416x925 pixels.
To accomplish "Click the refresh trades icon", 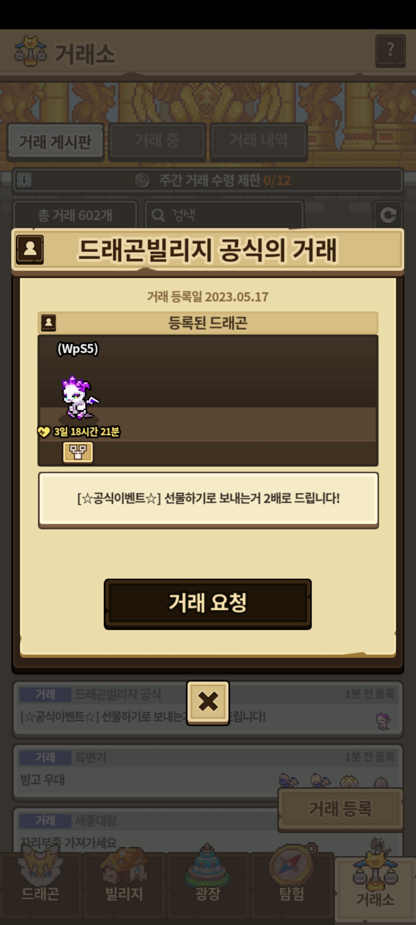I will click(388, 215).
